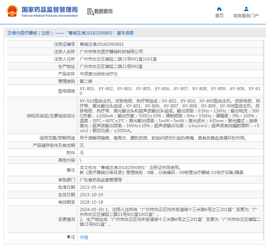Click the 国家药品监督管理局 title
Viewport: 266px width, 248px height.
pyautogui.click(x=50, y=10)
